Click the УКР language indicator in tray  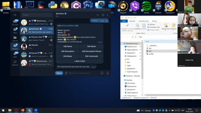[x=183, y=110]
